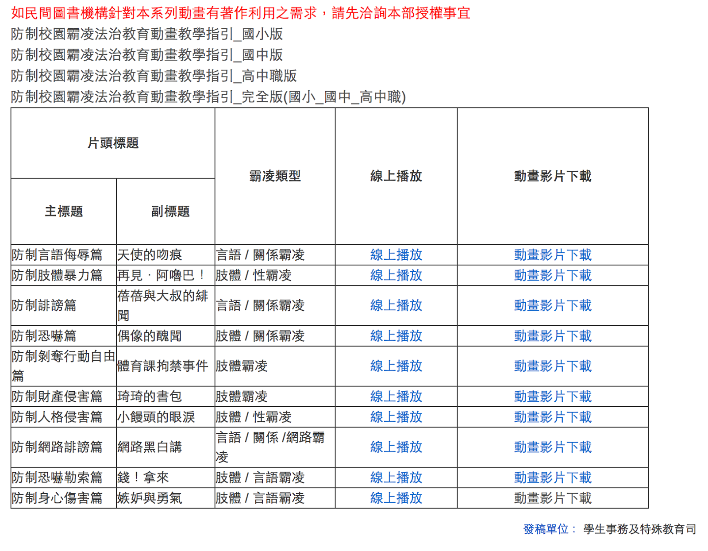Click 線上播放 link for 防制身心傷害篇
Screen dimensions: 708x551
click(396, 498)
